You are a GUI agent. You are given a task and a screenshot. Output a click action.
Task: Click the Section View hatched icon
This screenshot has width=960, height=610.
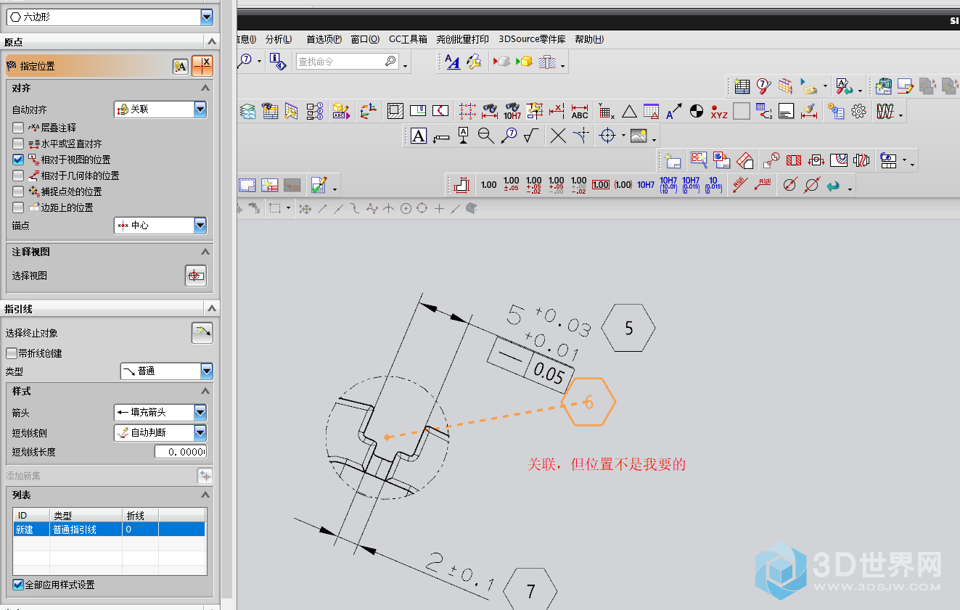pyautogui.click(x=793, y=160)
